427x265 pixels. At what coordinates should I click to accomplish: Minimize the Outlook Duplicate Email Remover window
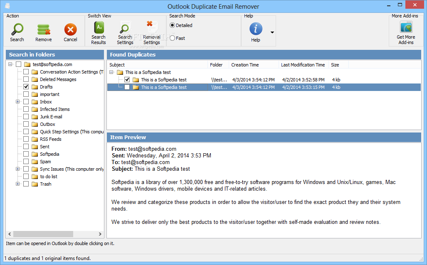[389, 5]
